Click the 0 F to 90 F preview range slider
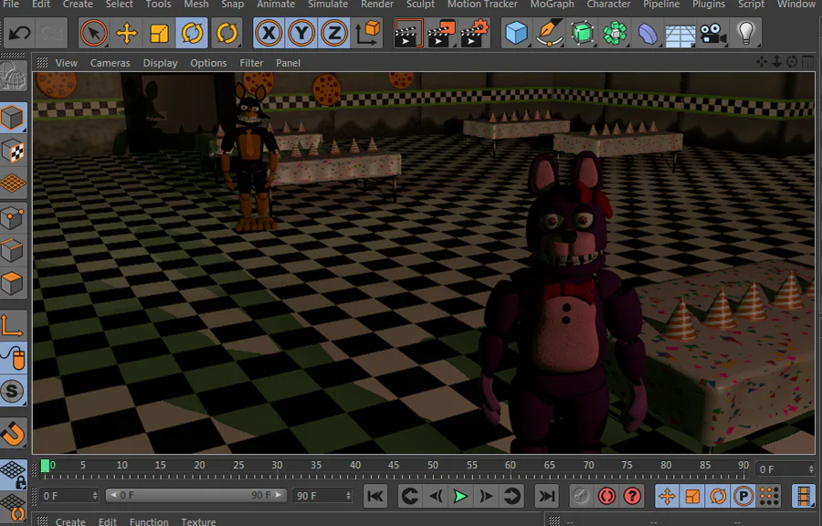Viewport: 822px width, 526px height. pyautogui.click(x=195, y=495)
